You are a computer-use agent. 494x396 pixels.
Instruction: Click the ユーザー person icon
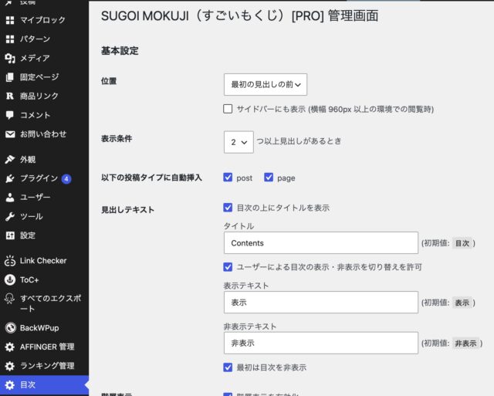tap(10, 198)
